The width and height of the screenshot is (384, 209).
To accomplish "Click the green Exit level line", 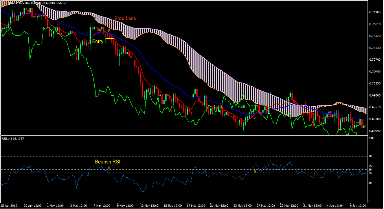I will tap(255, 105).
